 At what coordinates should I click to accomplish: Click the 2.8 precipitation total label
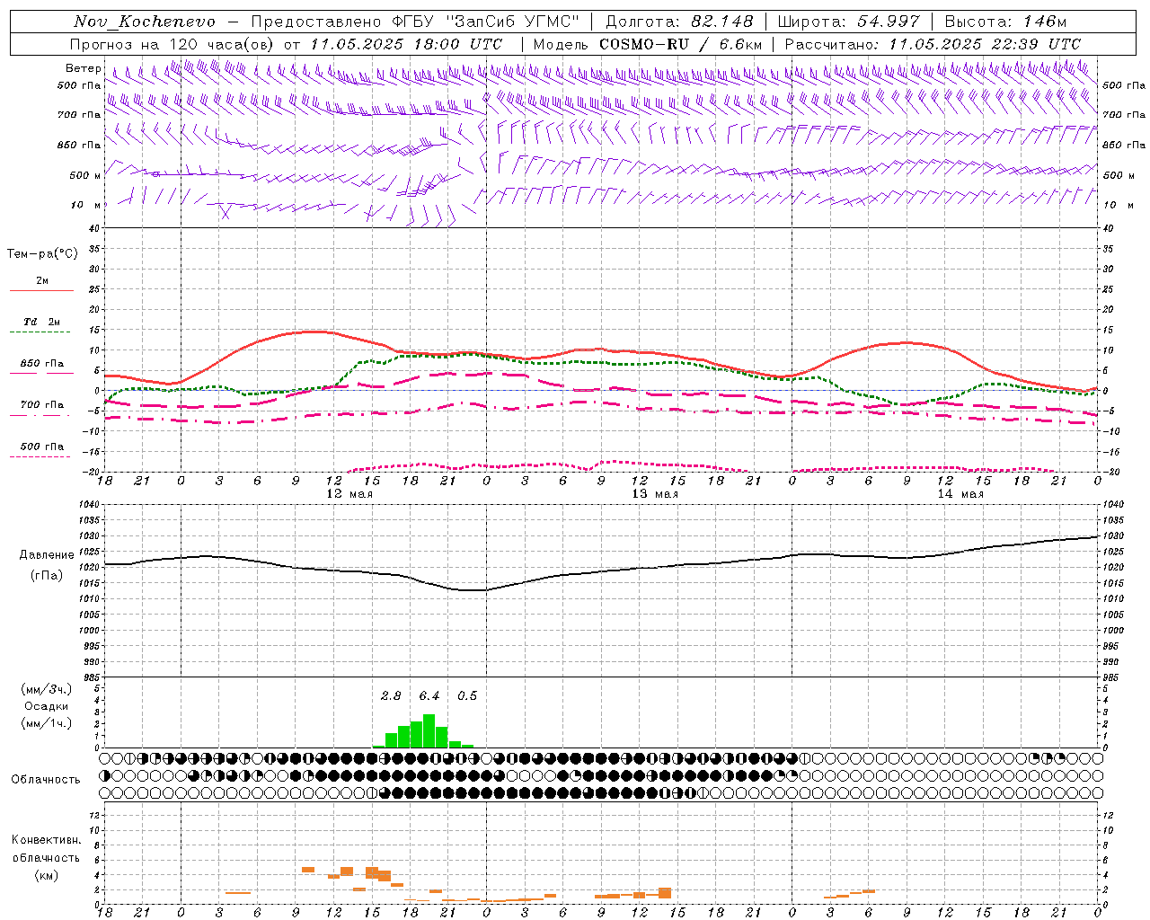(391, 695)
